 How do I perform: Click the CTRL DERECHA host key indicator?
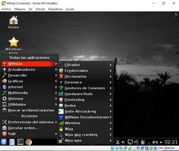coord(166,148)
